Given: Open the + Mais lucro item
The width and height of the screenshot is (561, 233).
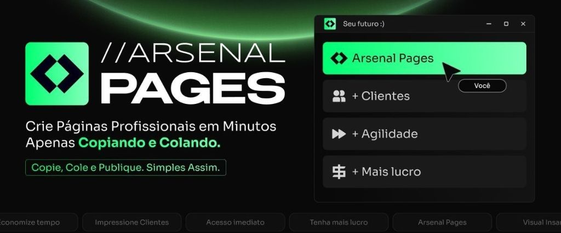Looking at the screenshot, I should (425, 172).
